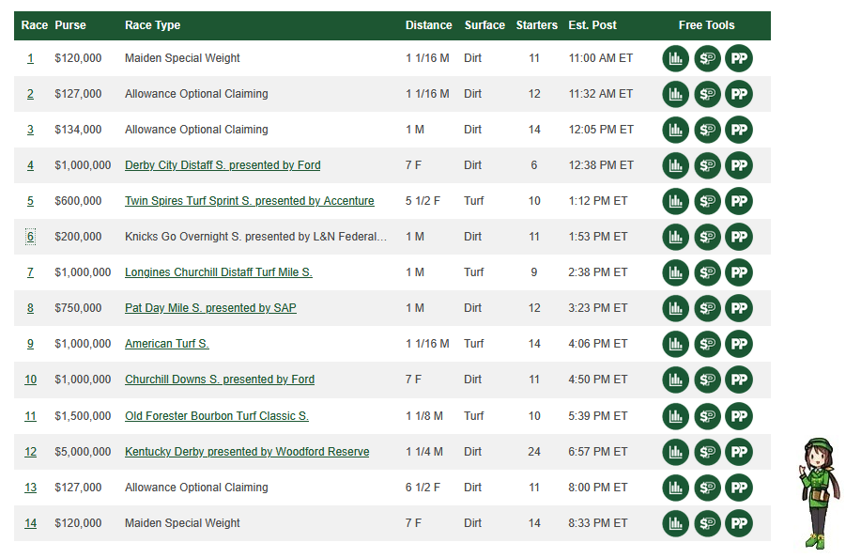Open bar chart tool for race 1
Image resolution: width=861 pixels, height=558 pixels.
(x=675, y=58)
